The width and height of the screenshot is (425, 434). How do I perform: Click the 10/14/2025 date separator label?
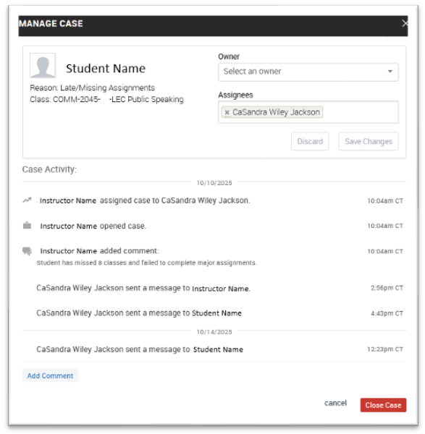[214, 332]
